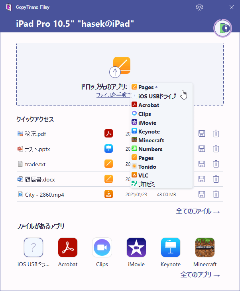Choose プロゼミ from the dropdown list

[x=143, y=184]
